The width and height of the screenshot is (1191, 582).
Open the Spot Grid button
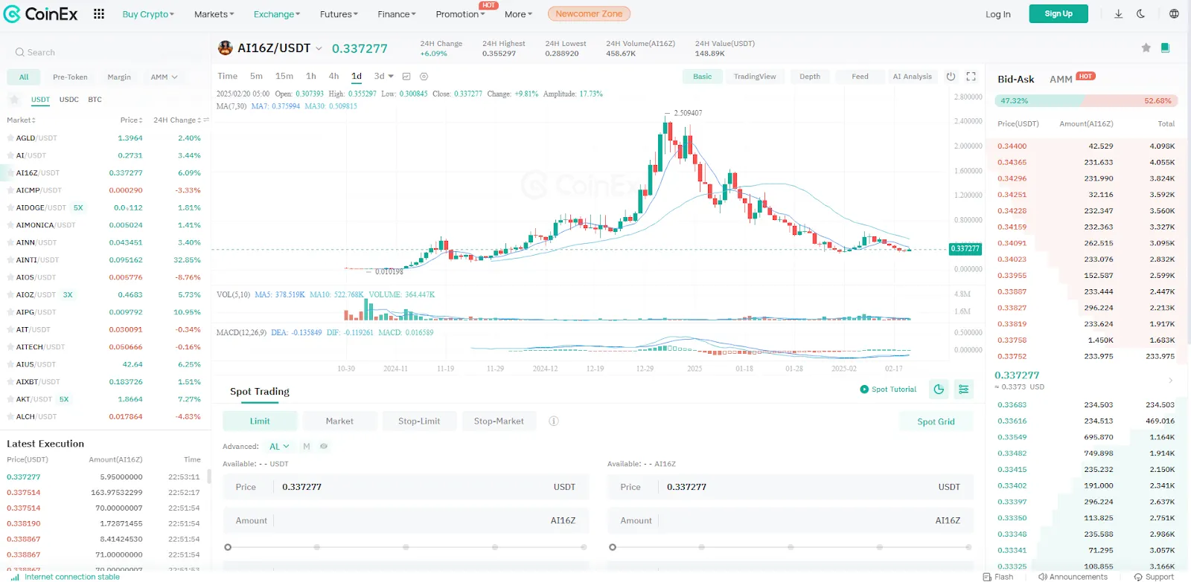pyautogui.click(x=936, y=421)
